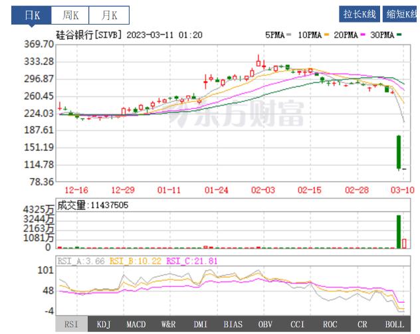Image resolution: width=420 pixels, height=334 pixels.
Task: Click the 02-28 date axis label
Action: (357, 190)
